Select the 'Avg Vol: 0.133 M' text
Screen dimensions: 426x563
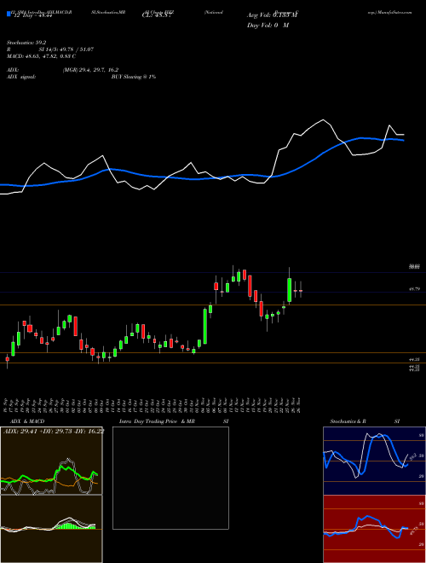click(x=272, y=15)
